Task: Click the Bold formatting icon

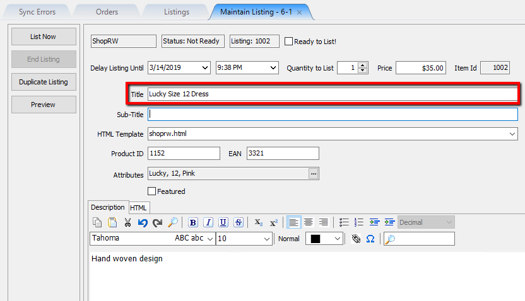Action: click(x=193, y=222)
